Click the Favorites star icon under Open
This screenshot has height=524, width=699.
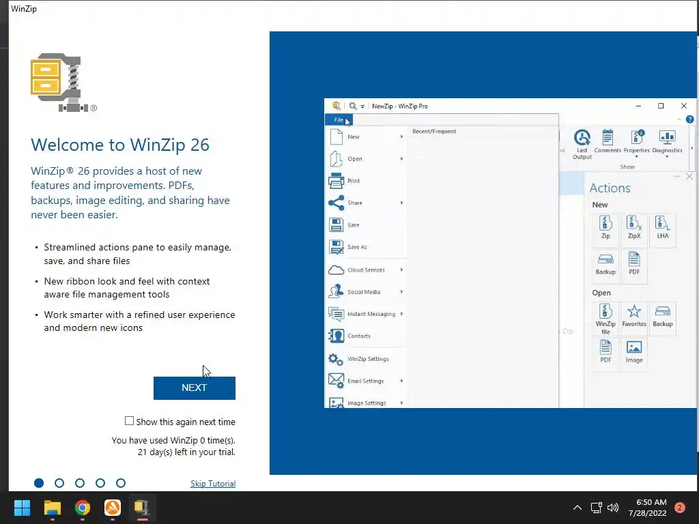click(x=634, y=311)
